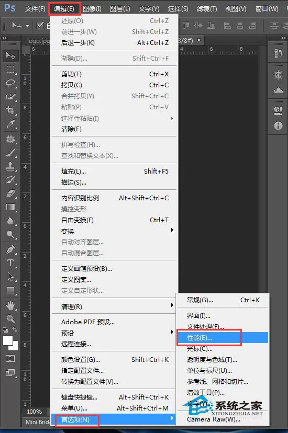The height and width of the screenshot is (433, 288).
Task: Reset default foreground and background colors
Action: tap(5, 330)
